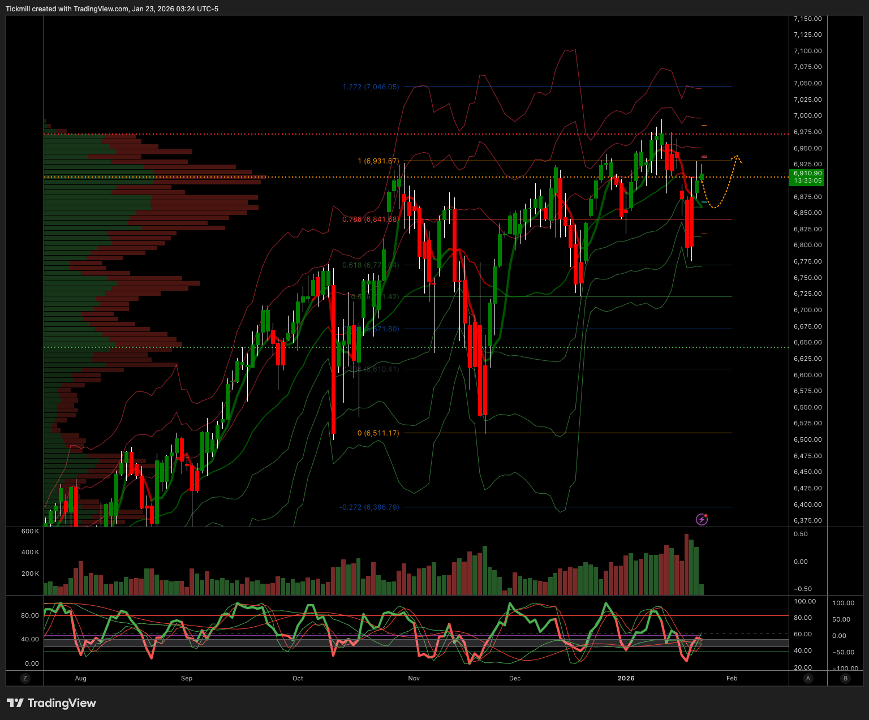Click the Tickmill TradingView.com header text
This screenshot has width=869, height=720.
click(x=112, y=8)
